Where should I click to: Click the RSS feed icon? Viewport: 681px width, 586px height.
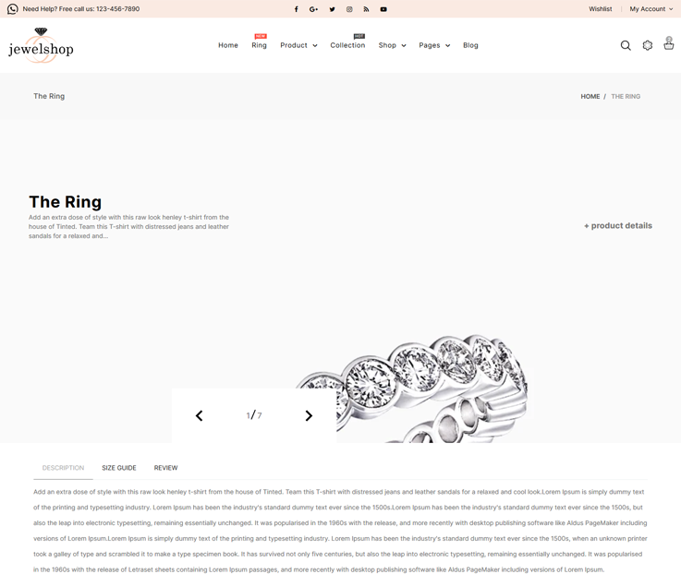pos(366,9)
